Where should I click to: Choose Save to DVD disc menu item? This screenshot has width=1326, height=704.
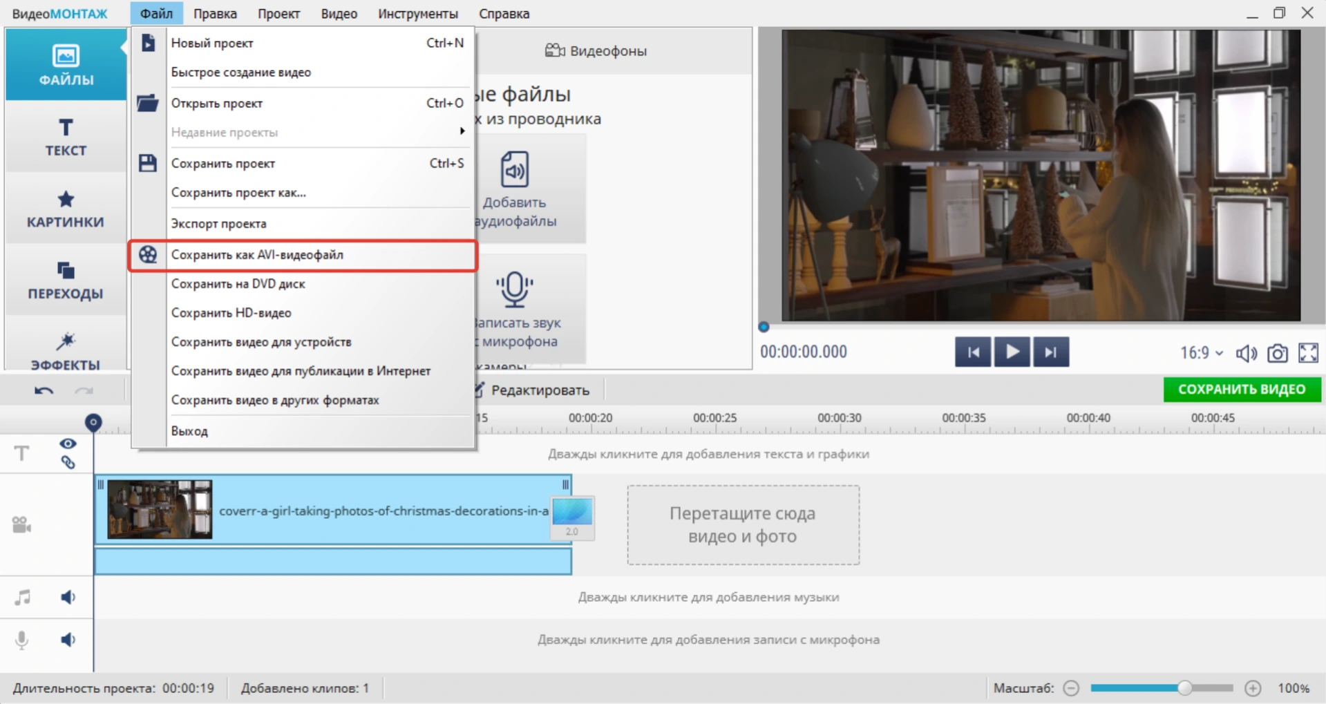click(x=238, y=284)
